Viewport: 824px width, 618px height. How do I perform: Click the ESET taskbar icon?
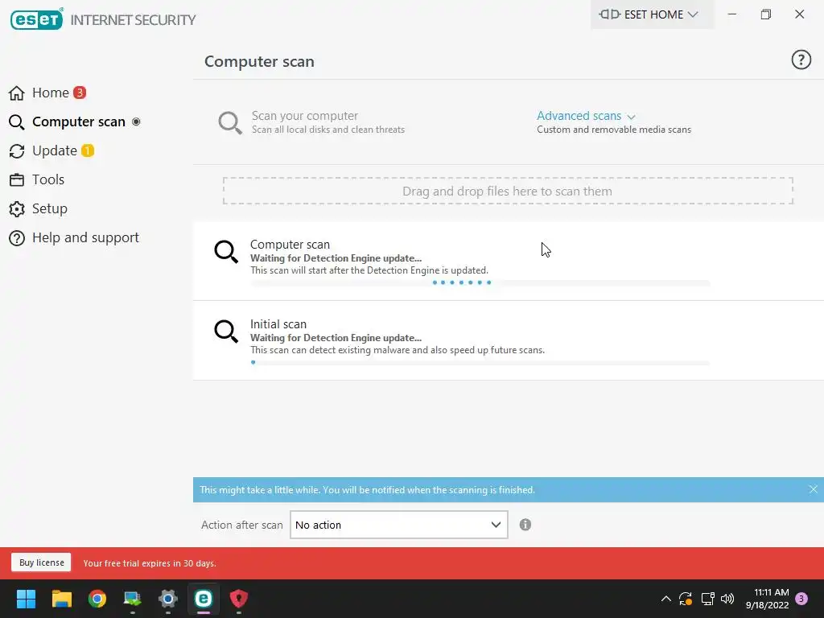tap(204, 599)
